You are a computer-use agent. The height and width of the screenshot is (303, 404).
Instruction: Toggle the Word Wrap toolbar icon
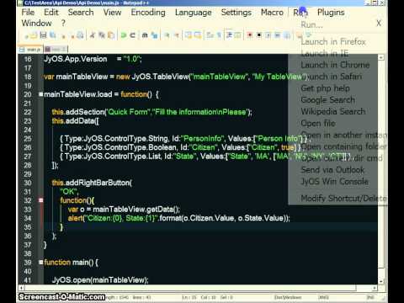[209, 35]
